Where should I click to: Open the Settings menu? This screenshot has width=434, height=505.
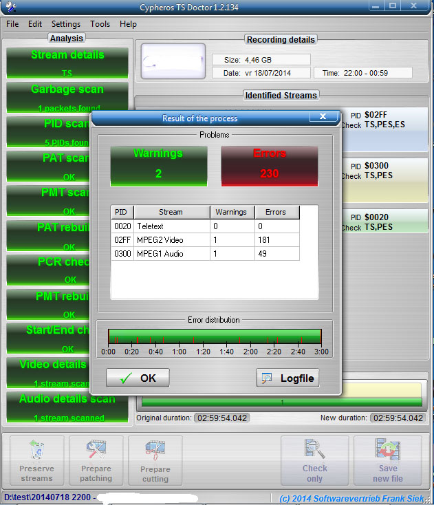click(66, 24)
